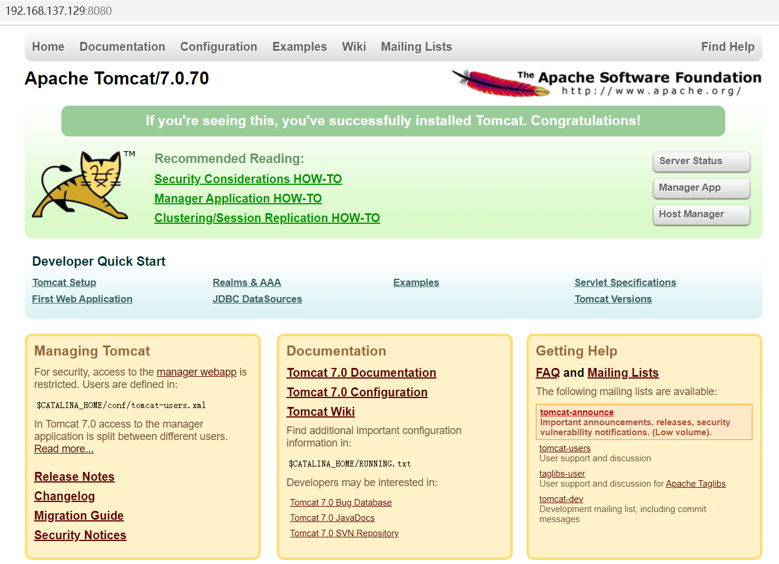Click the browser address bar URL
Screen dimensions: 779x564
58,11
